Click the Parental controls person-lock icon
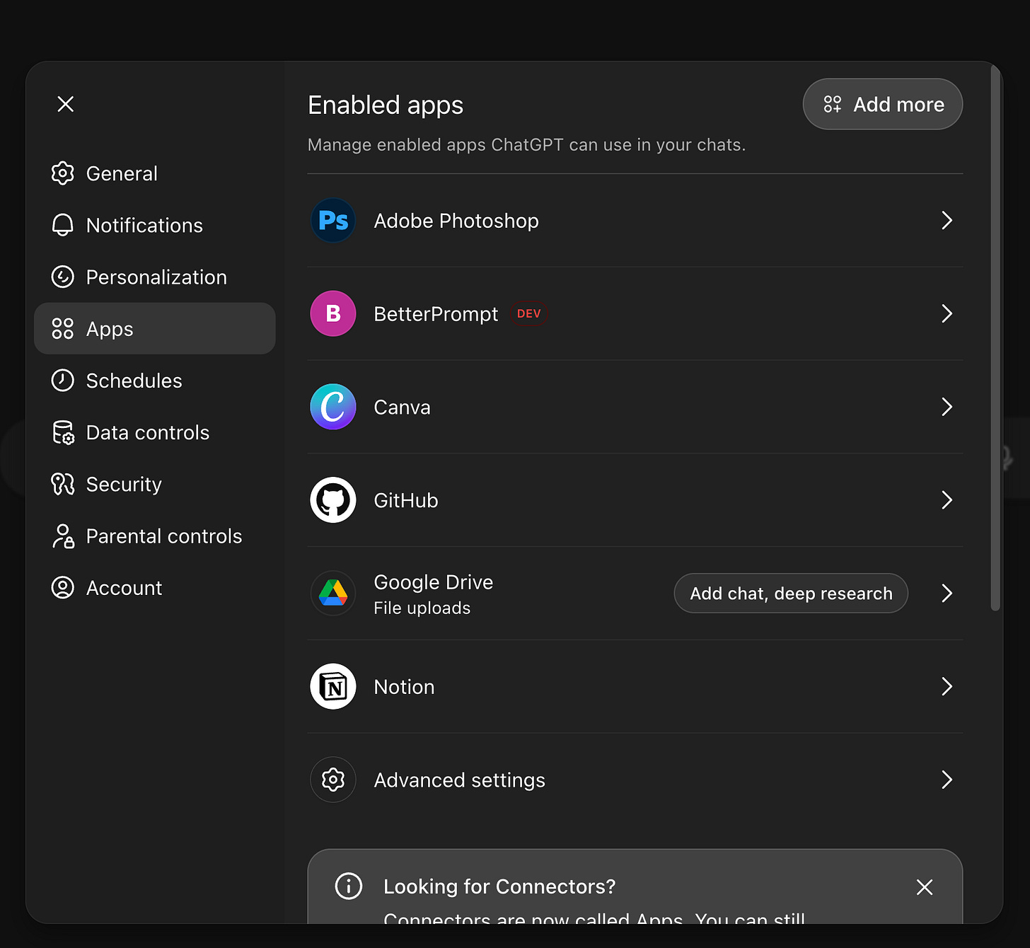Screen dimensions: 1030x948 (63, 536)
